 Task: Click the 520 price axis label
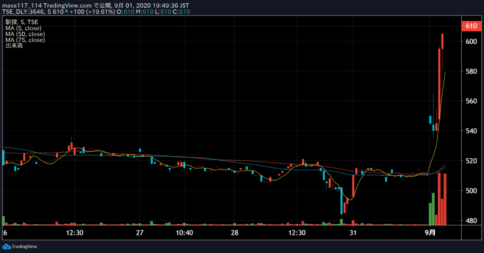(471, 161)
